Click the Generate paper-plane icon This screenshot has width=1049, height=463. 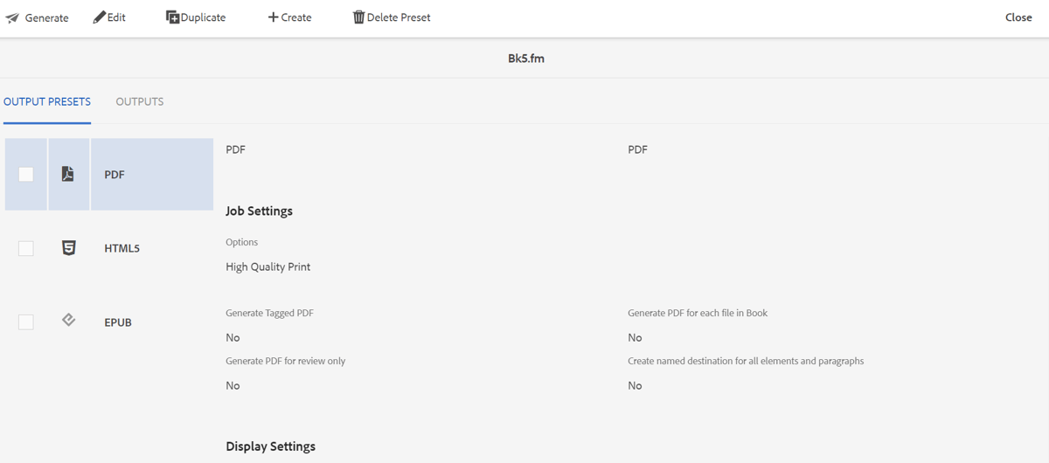pyautogui.click(x=12, y=18)
